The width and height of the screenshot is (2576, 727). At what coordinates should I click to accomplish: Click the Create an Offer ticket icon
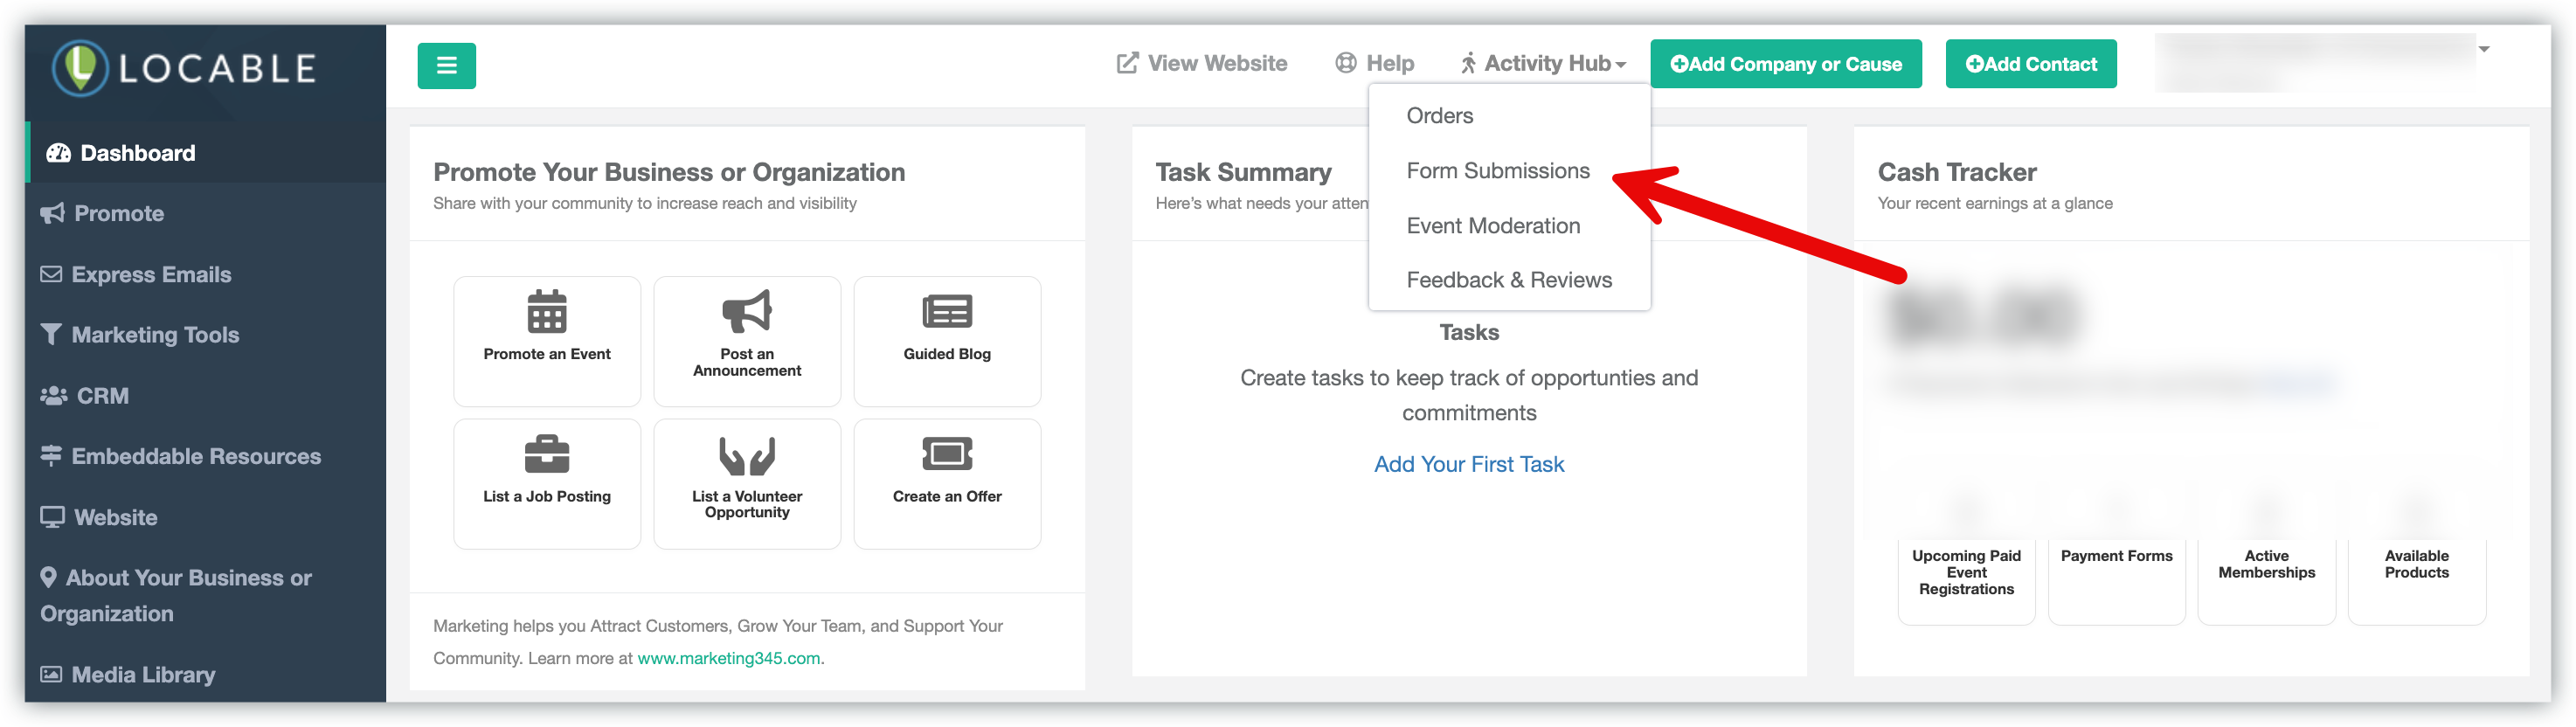(x=947, y=454)
